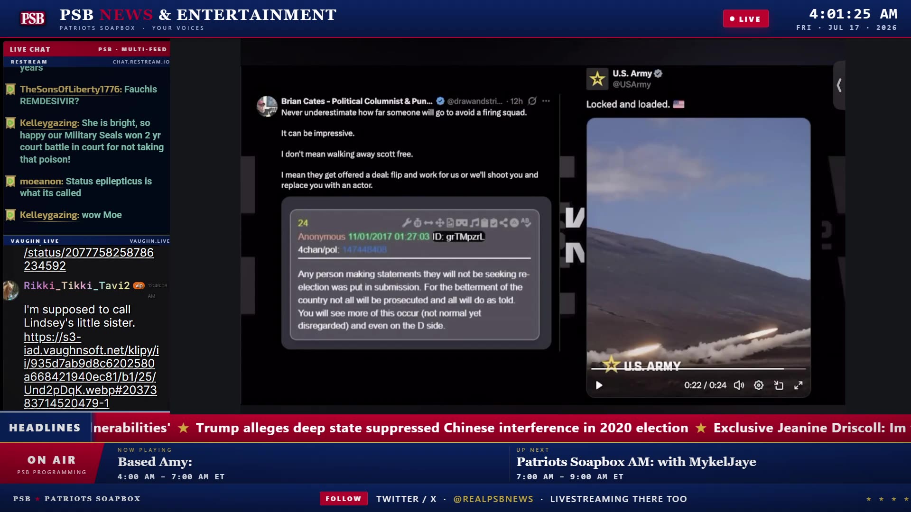Click the U.S. Army star avatar
Viewport: 911px width, 512px height.
597,79
